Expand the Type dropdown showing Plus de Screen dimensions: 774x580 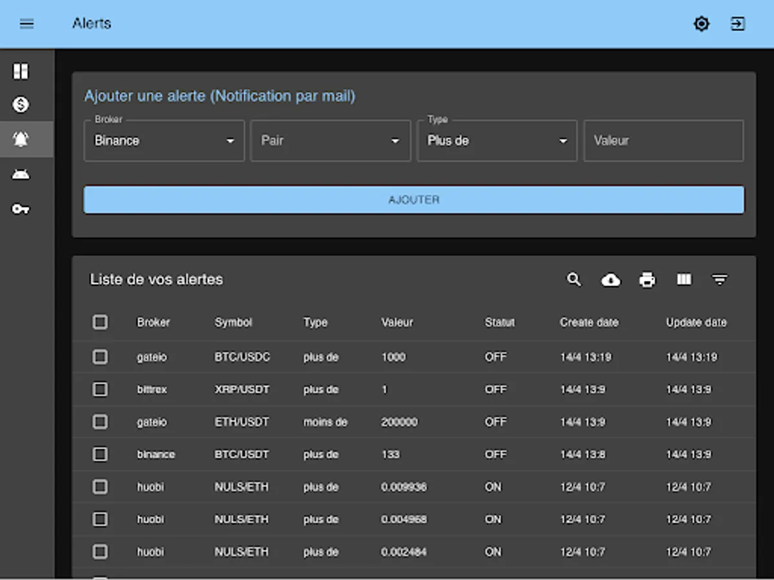click(497, 140)
